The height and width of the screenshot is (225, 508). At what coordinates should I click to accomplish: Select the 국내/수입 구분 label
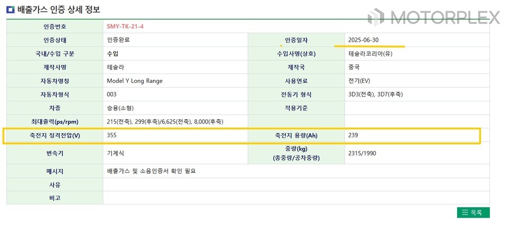point(55,54)
